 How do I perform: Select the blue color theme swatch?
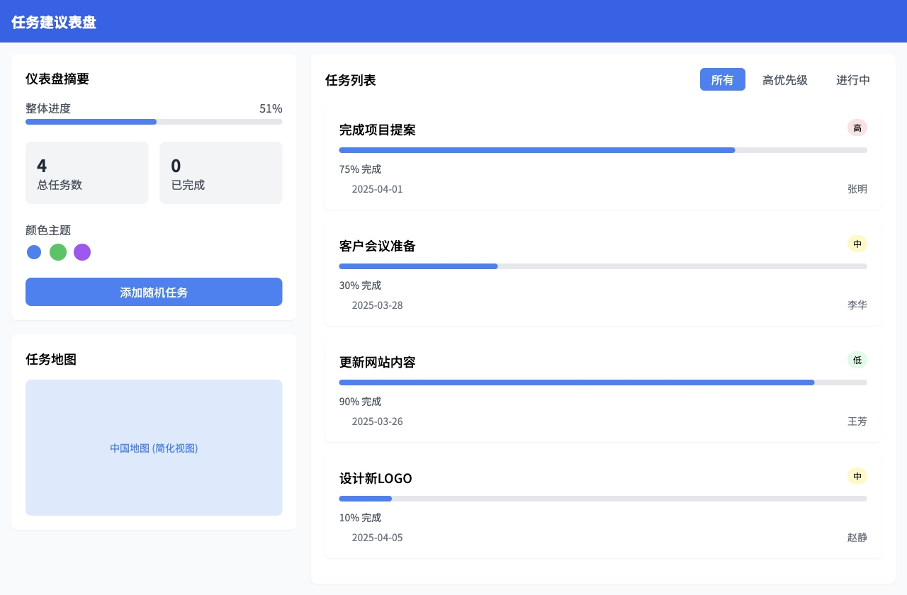34,252
